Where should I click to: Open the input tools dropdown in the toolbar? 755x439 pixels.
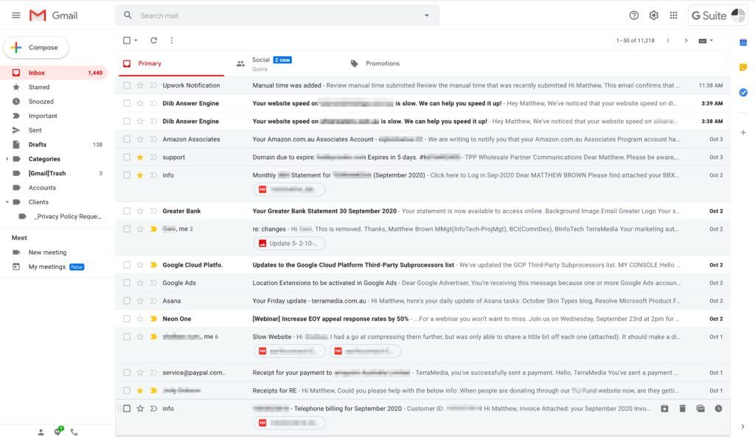pyautogui.click(x=706, y=41)
